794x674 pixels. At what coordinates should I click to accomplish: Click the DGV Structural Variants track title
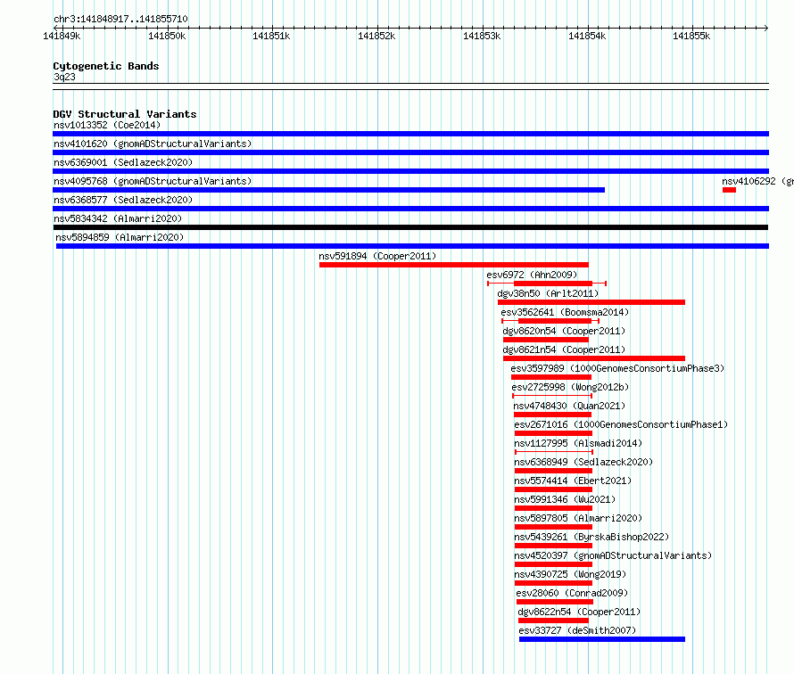click(x=125, y=114)
